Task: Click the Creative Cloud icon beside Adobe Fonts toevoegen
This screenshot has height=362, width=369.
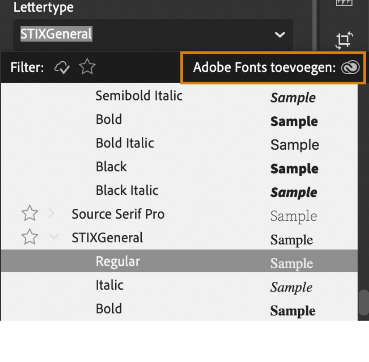Action: point(350,68)
